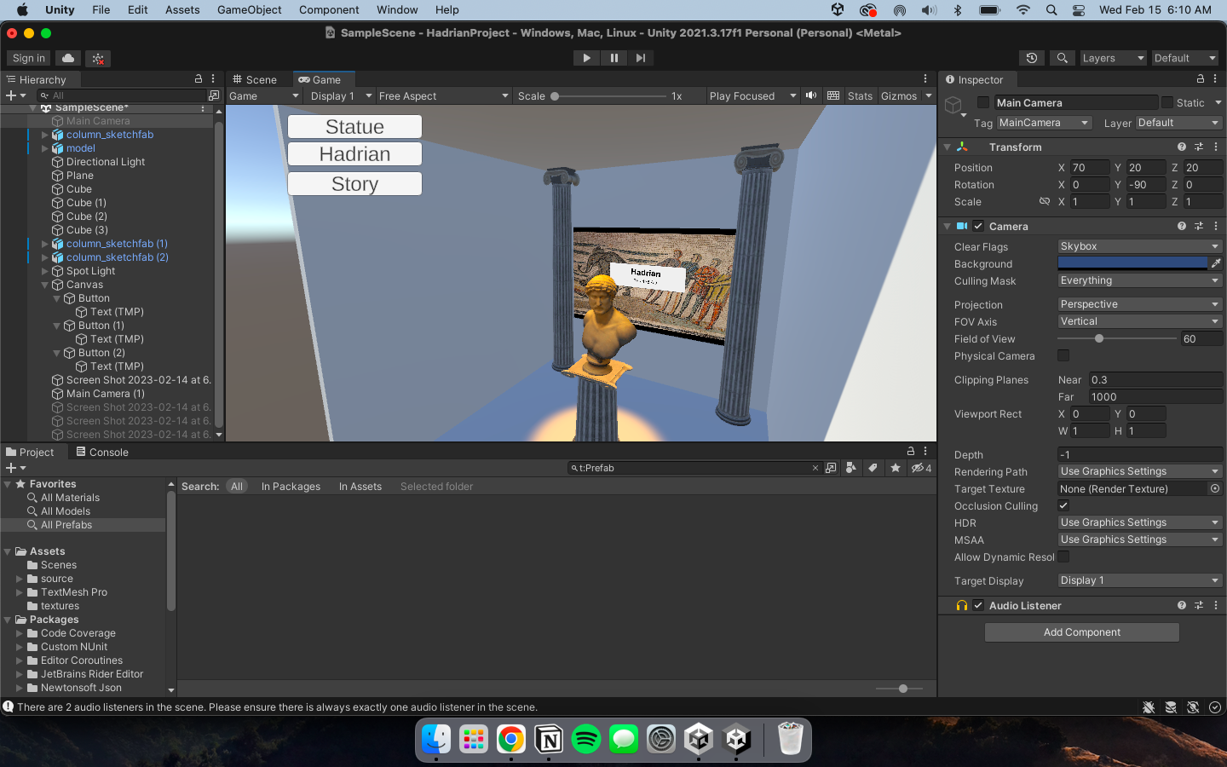Enable the Physical Camera checkbox
The width and height of the screenshot is (1227, 767).
(x=1063, y=355)
